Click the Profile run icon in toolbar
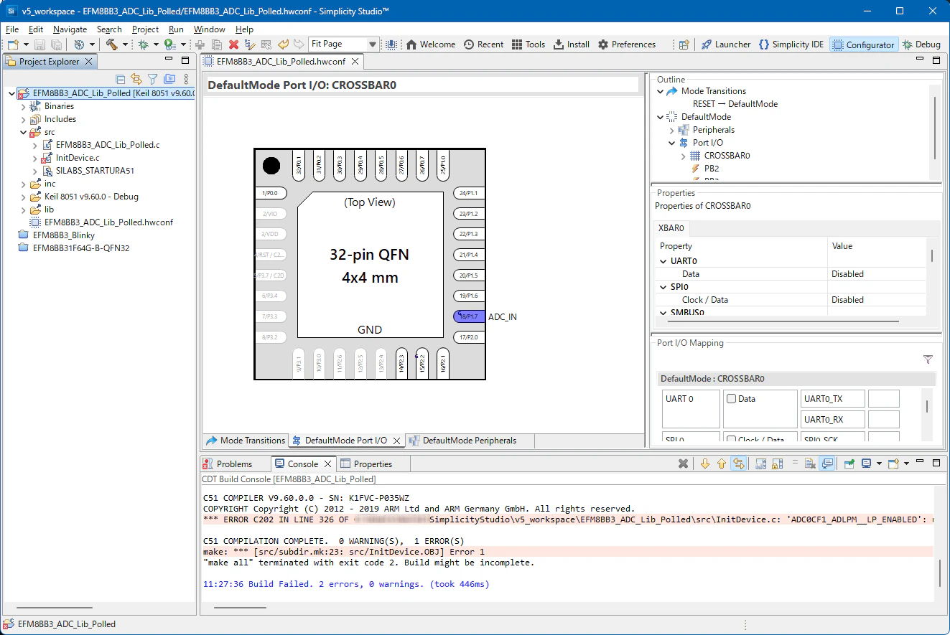Image resolution: width=950 pixels, height=635 pixels. [169, 44]
